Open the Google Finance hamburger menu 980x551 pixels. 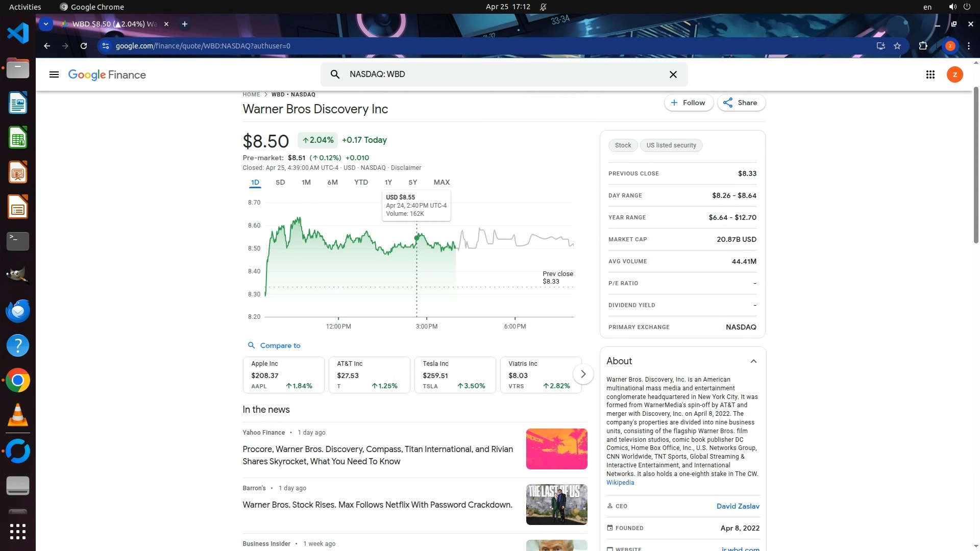click(x=54, y=74)
